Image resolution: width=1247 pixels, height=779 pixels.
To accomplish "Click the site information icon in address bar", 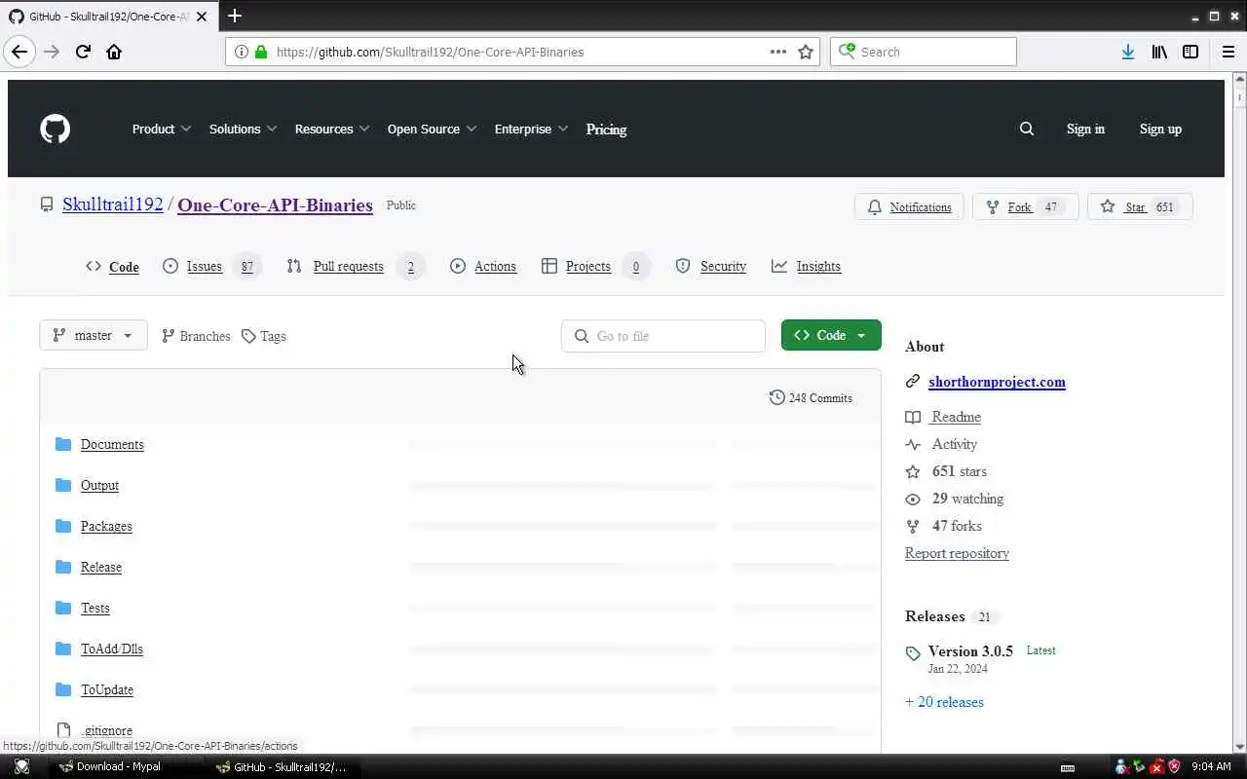I will [241, 52].
